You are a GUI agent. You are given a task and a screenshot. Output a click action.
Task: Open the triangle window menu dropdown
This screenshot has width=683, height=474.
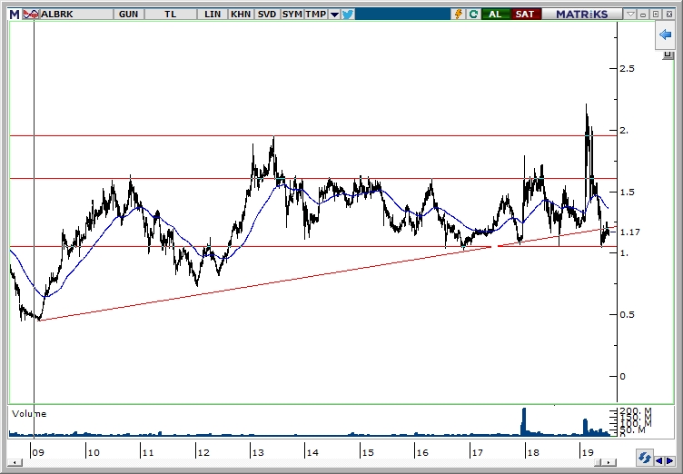pyautogui.click(x=630, y=15)
